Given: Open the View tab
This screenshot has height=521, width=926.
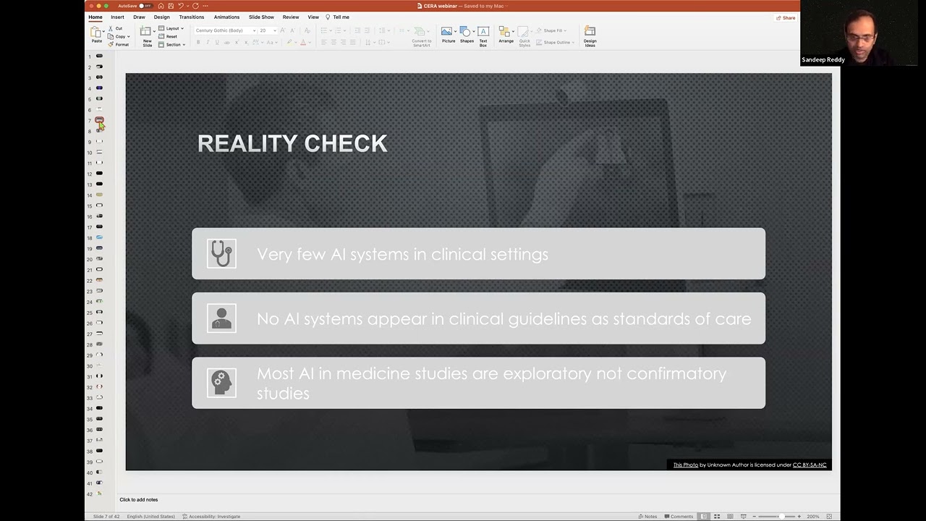Looking at the screenshot, I should coord(313,17).
